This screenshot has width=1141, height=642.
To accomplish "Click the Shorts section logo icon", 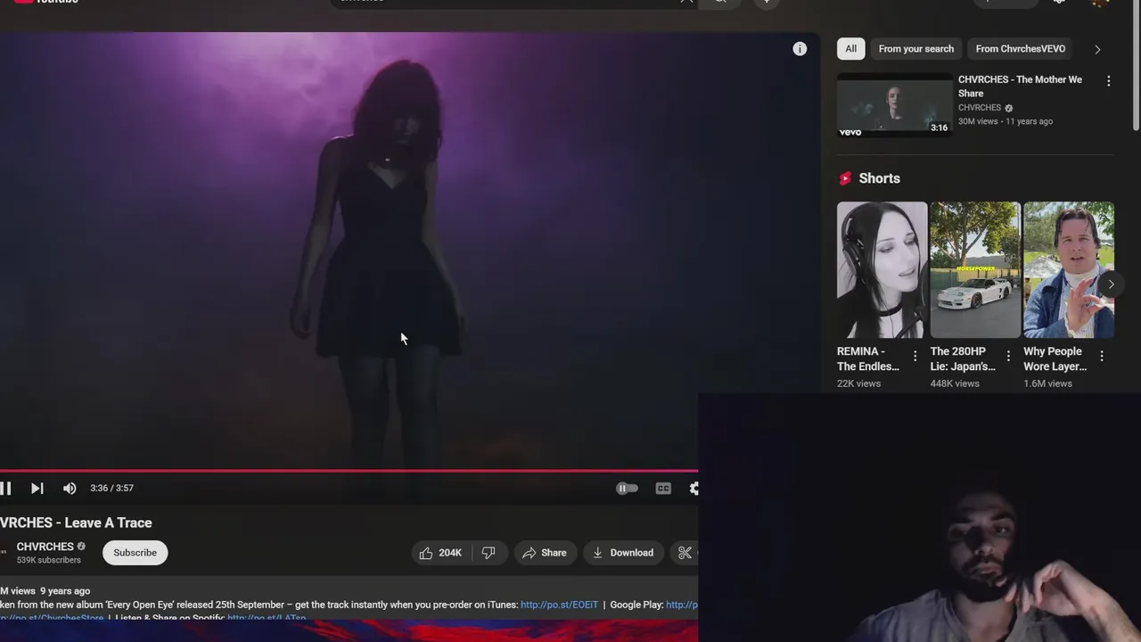I will tap(845, 178).
